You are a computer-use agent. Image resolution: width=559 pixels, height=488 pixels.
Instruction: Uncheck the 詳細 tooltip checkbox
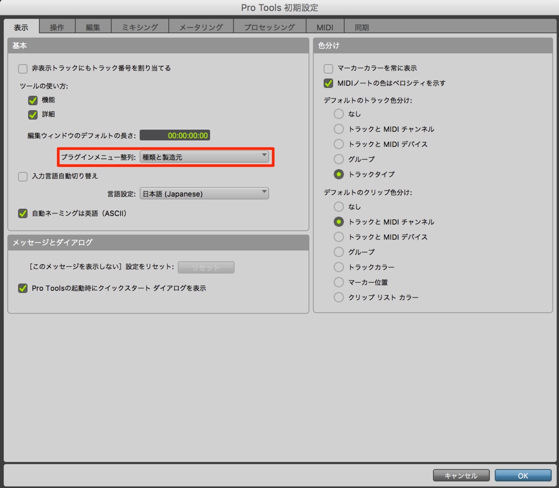coord(33,115)
